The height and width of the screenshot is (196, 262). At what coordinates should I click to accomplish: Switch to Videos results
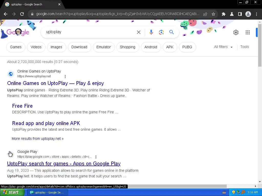coord(36,47)
